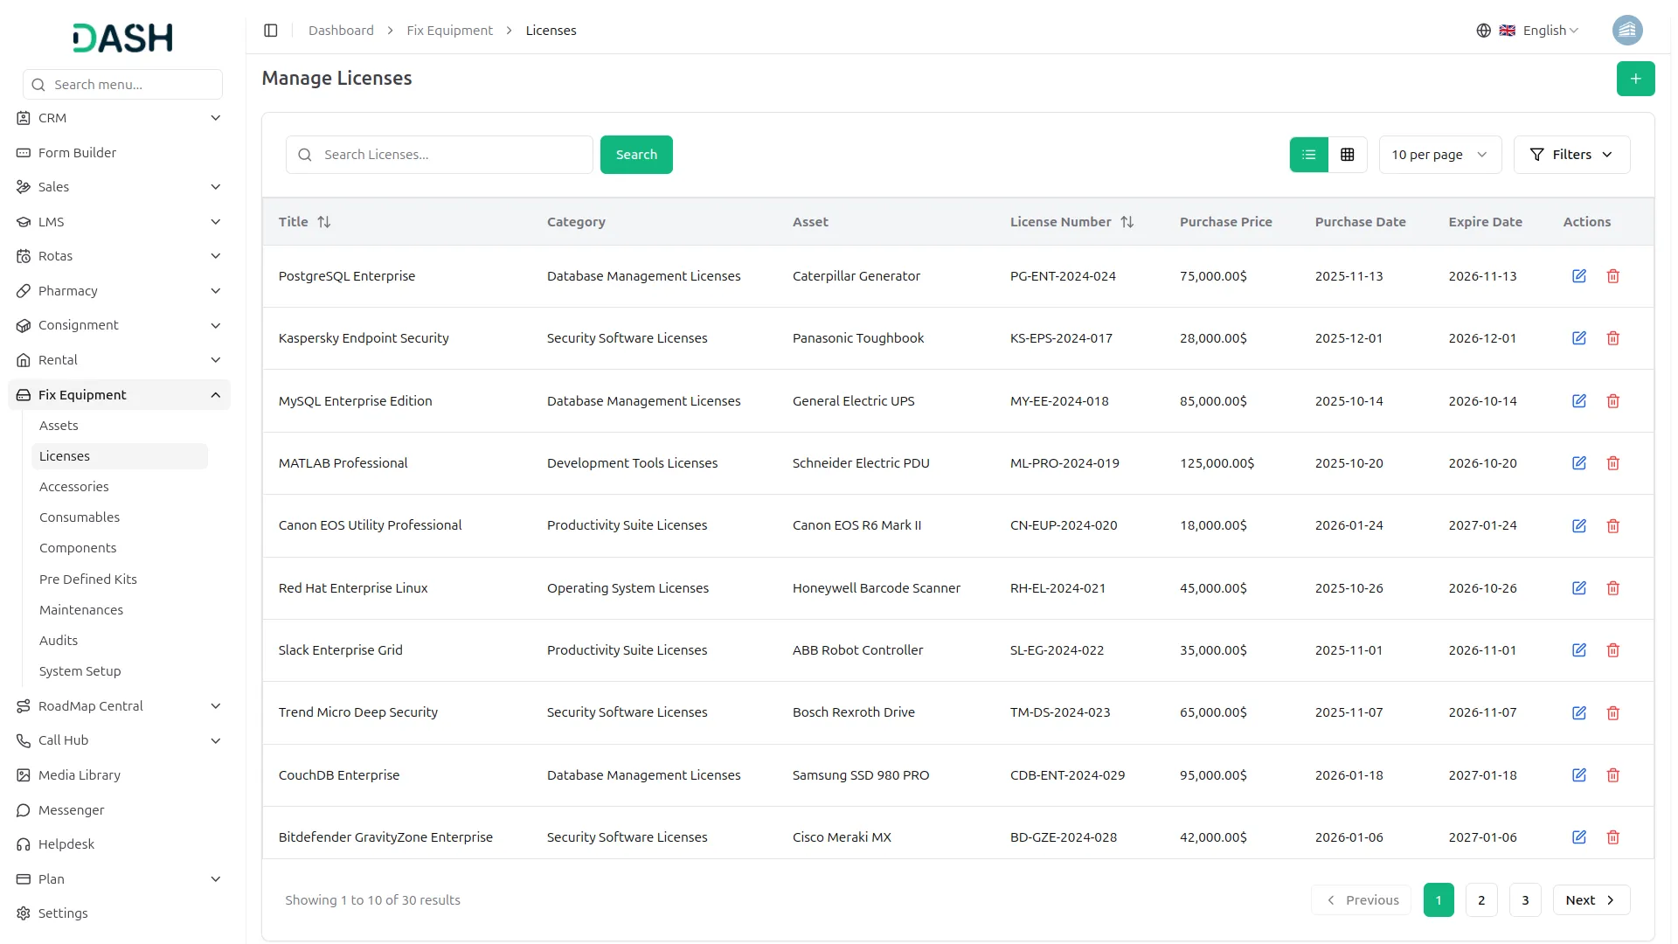
Task: Click the user avatar icon
Action: pyautogui.click(x=1626, y=31)
